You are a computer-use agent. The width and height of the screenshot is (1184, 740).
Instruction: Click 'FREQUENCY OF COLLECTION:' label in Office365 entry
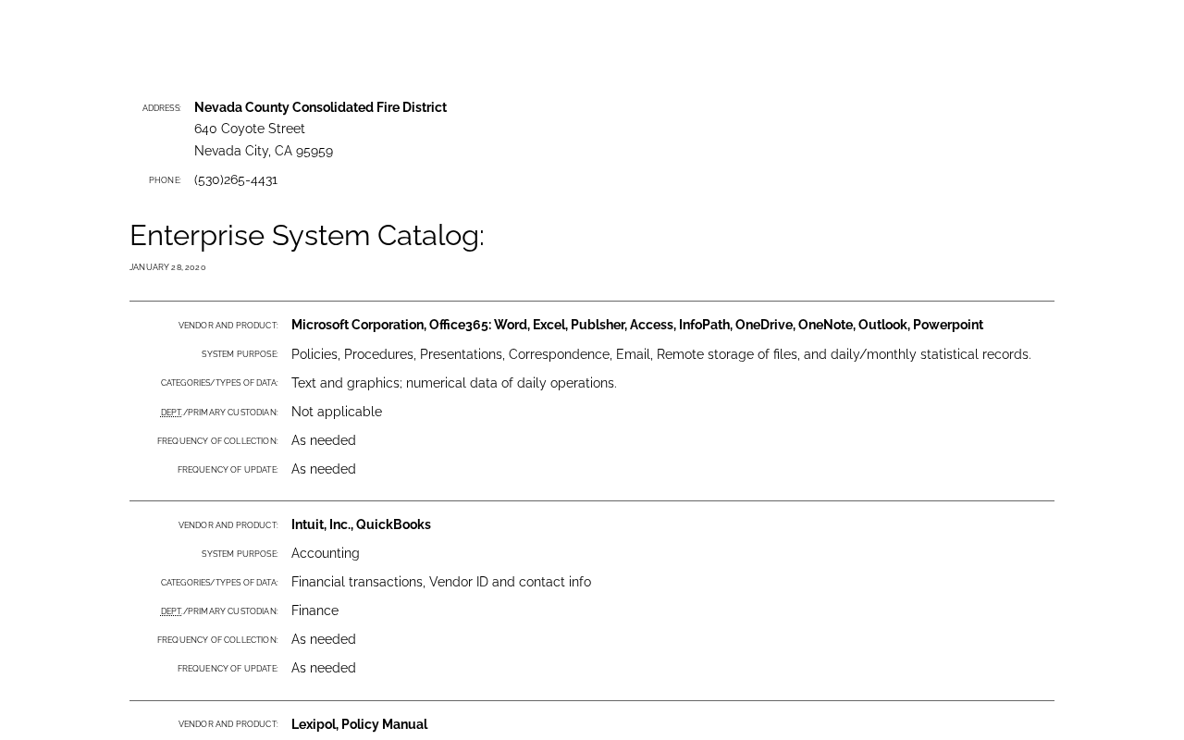(217, 441)
